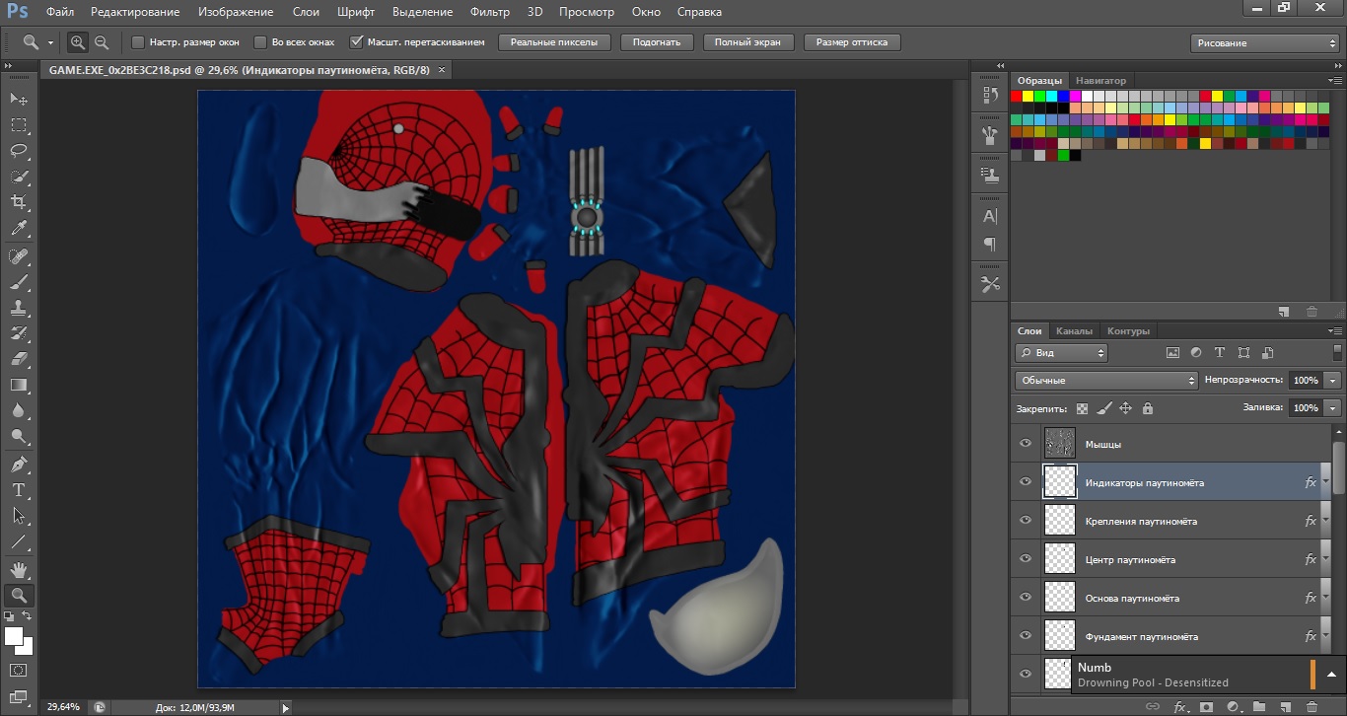Select the Line shape tool
The image size is (1347, 716).
tap(19, 541)
